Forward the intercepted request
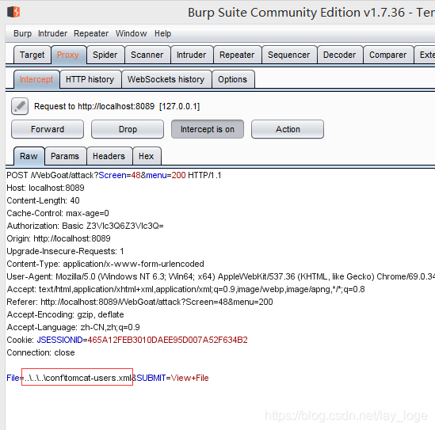This screenshot has height=430, width=435. click(48, 129)
